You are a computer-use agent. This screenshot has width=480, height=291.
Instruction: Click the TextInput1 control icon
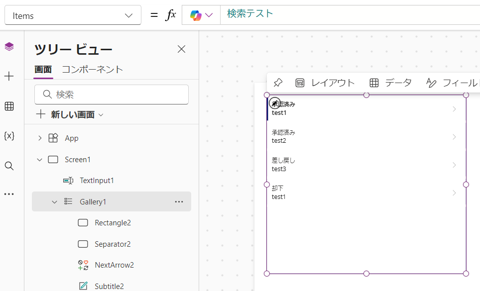click(x=68, y=181)
